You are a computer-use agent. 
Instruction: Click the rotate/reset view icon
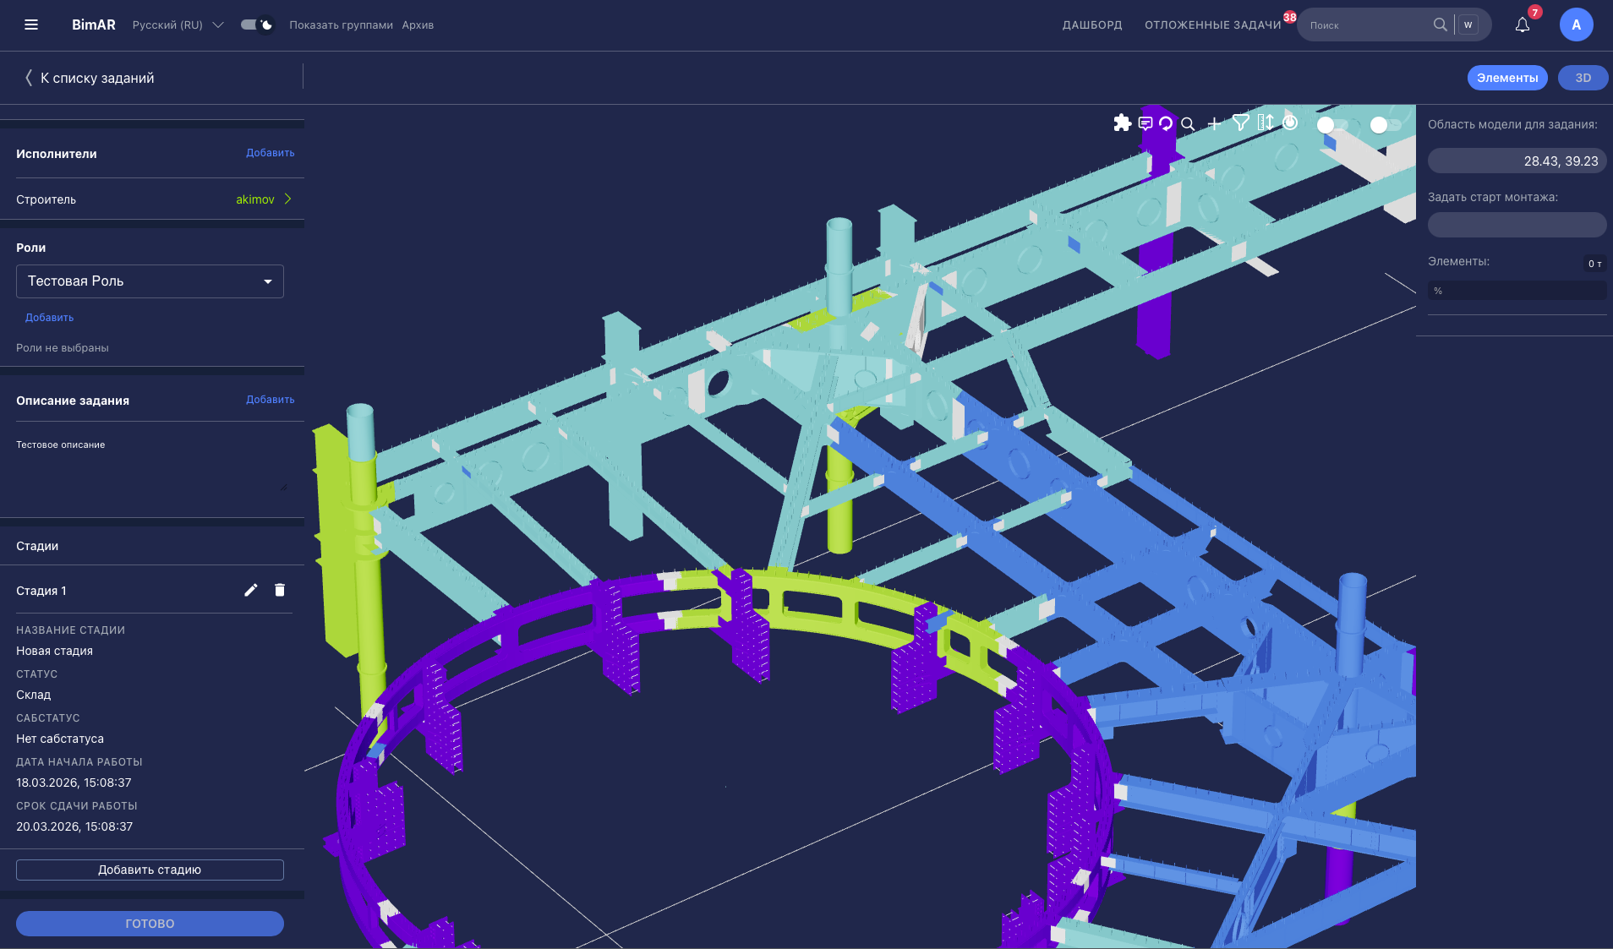coord(1166,123)
